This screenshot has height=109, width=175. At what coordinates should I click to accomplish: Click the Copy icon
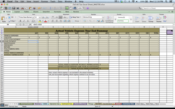(27, 8)
